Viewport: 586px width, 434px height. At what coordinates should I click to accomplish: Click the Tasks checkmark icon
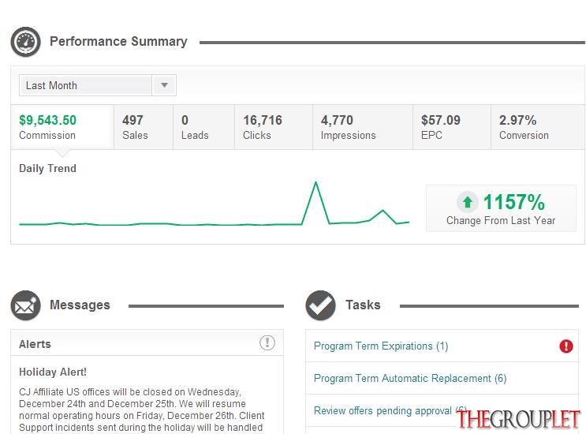[321, 305]
